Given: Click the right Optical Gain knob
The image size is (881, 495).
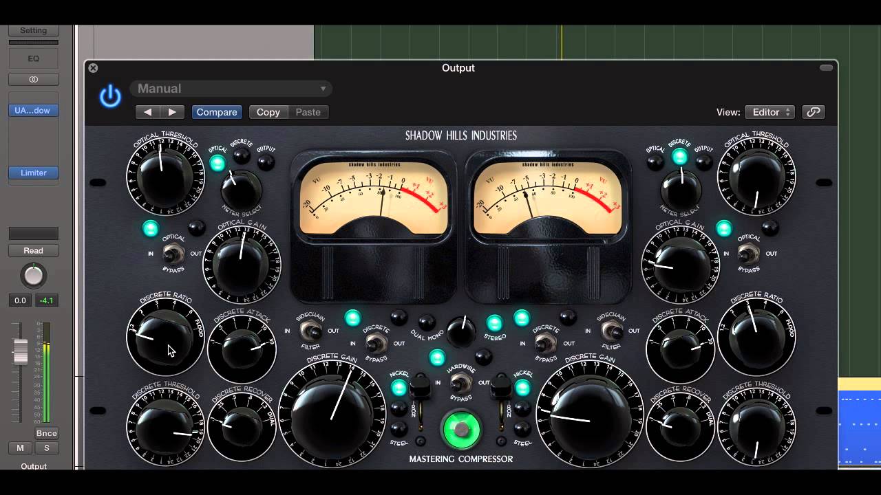Looking at the screenshot, I should (681, 265).
